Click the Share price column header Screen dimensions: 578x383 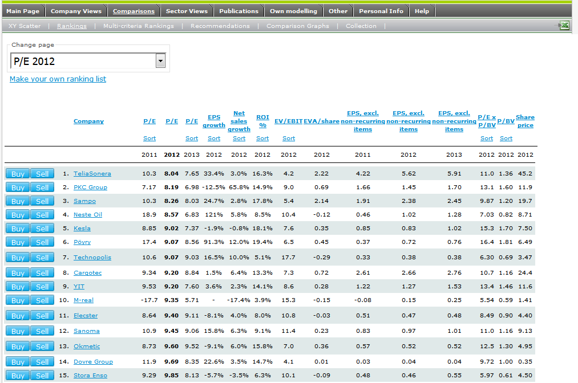tap(526, 121)
